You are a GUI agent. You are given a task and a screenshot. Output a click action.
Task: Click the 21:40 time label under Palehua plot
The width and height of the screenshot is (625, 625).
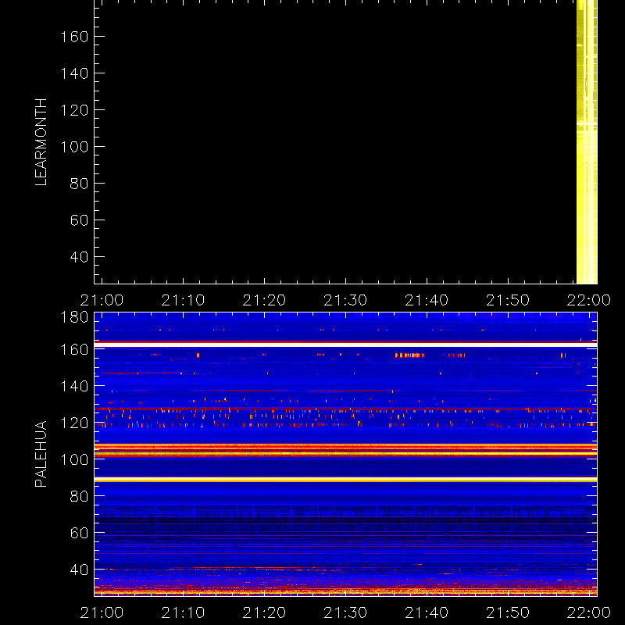[x=427, y=612]
